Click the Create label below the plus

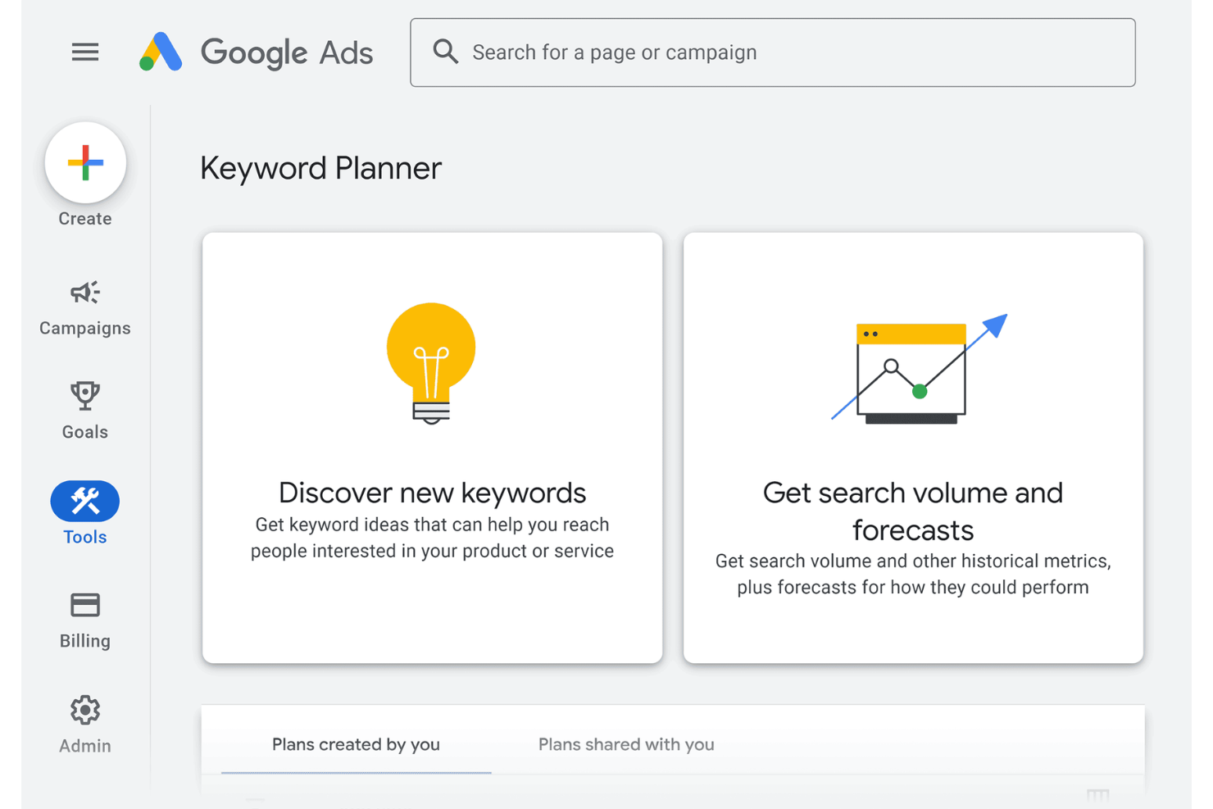click(84, 218)
